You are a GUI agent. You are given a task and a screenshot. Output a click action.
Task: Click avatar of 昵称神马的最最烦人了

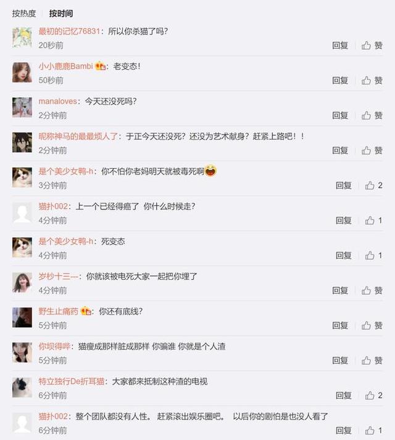[x=22, y=142]
